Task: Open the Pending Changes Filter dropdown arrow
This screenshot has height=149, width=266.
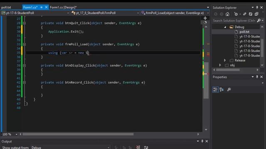Action: pyautogui.click(x=240, y=14)
